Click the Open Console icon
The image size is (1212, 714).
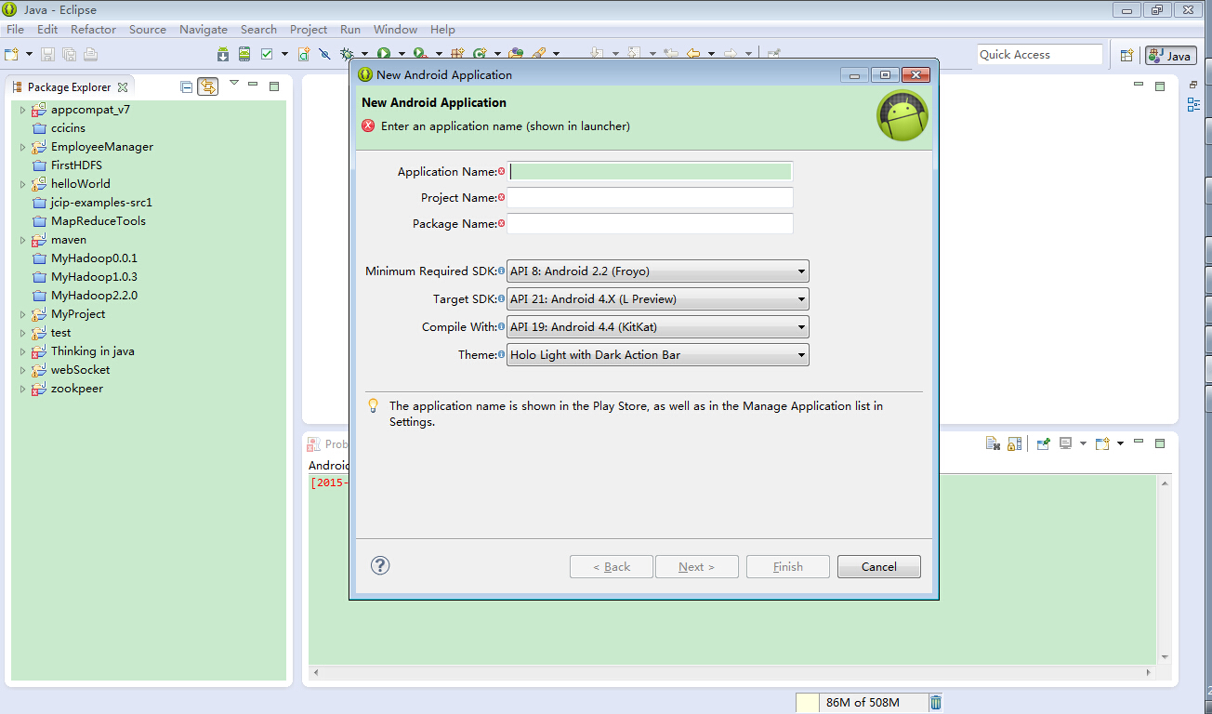[1102, 444]
